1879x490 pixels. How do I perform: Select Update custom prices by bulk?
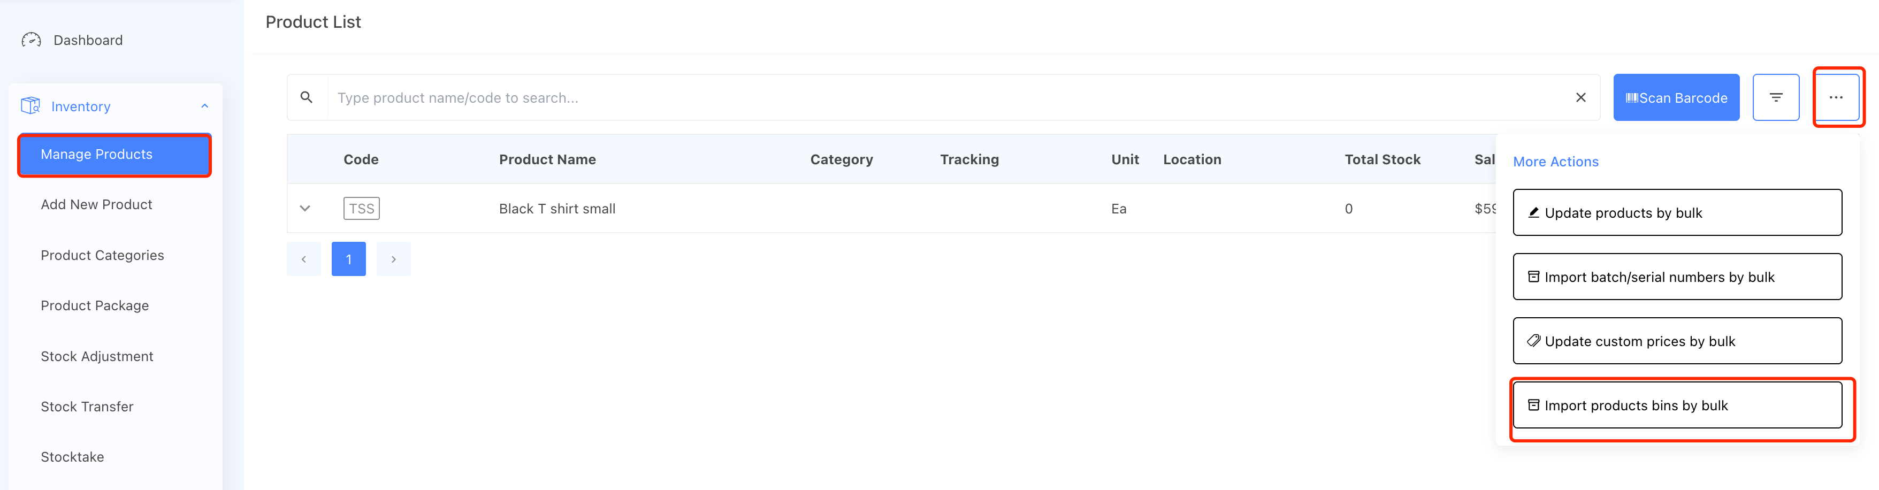pos(1677,341)
